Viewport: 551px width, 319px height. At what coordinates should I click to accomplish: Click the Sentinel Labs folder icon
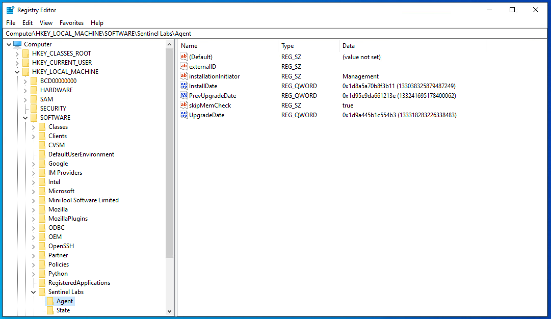pyautogui.click(x=42, y=291)
